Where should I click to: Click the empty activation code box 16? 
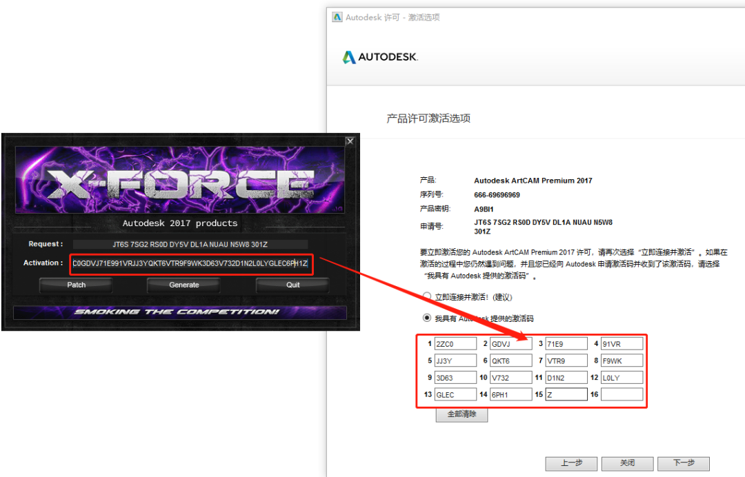click(x=622, y=394)
